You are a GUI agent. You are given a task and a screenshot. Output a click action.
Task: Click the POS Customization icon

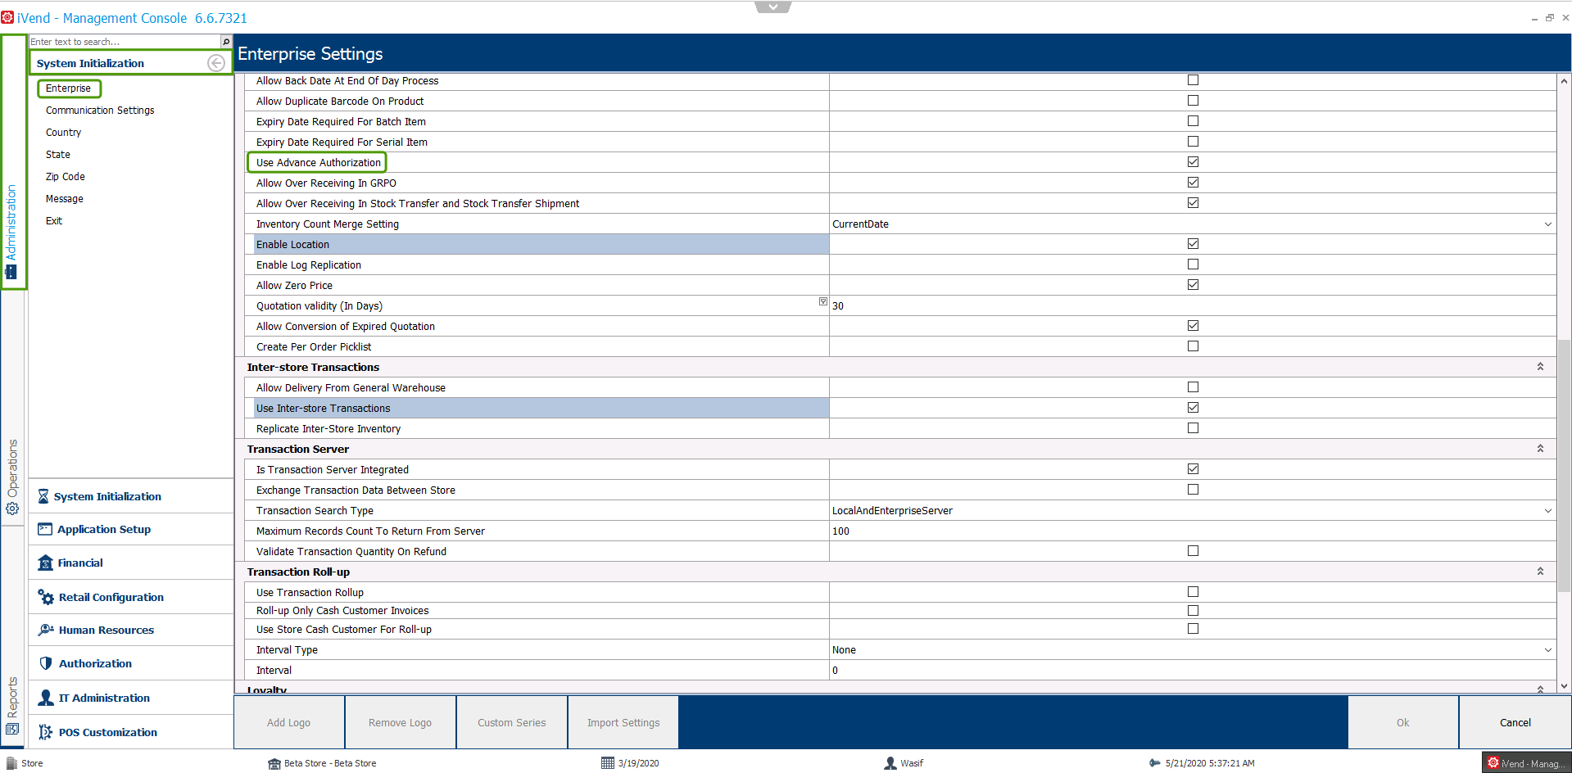pos(46,732)
